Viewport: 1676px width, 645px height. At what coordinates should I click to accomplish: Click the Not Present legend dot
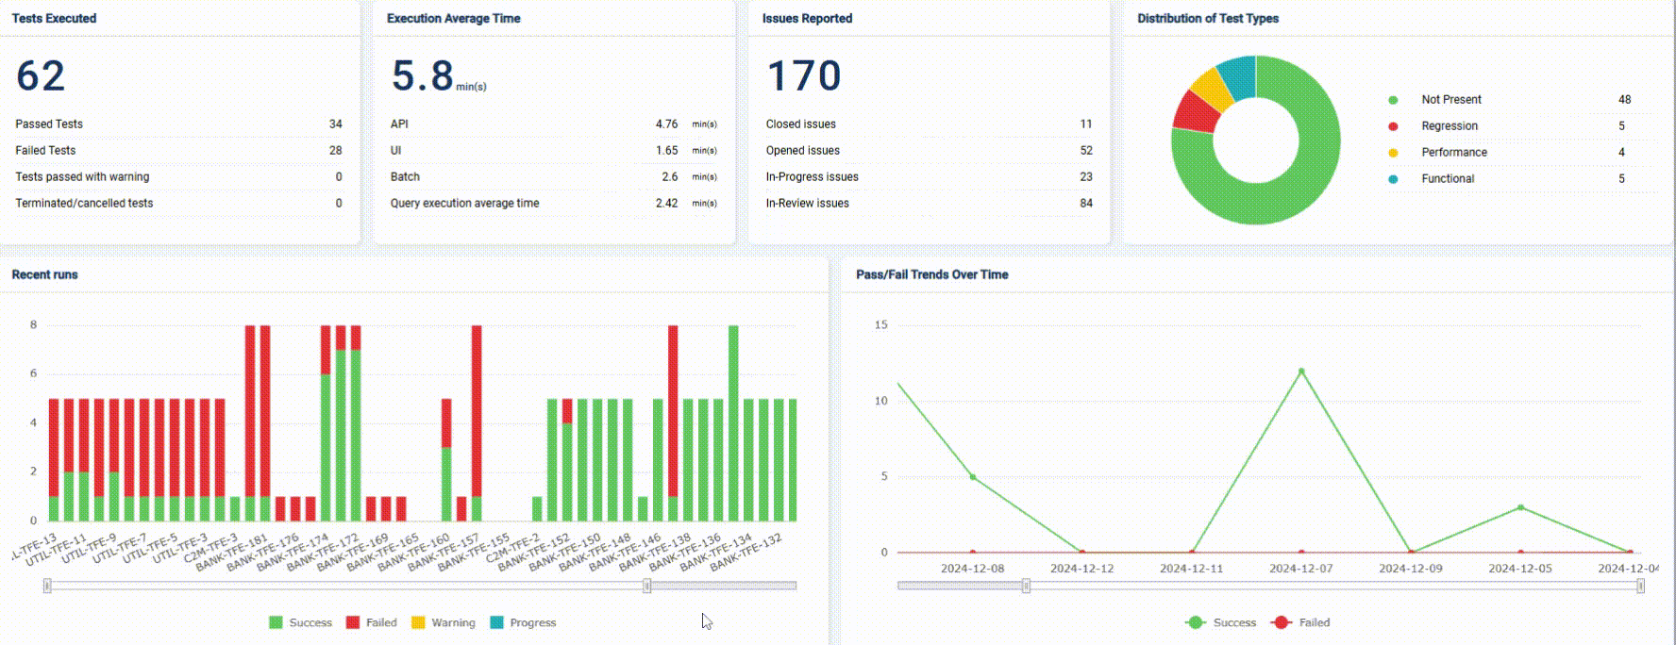[1393, 100]
